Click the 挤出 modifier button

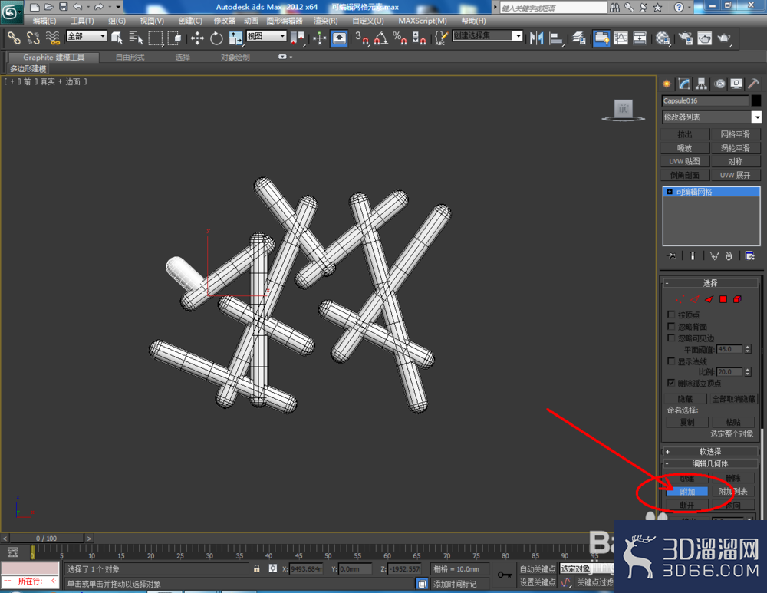coord(684,134)
